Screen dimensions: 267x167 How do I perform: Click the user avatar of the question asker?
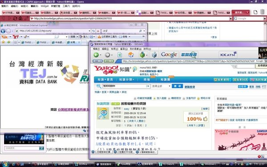coord(103,113)
